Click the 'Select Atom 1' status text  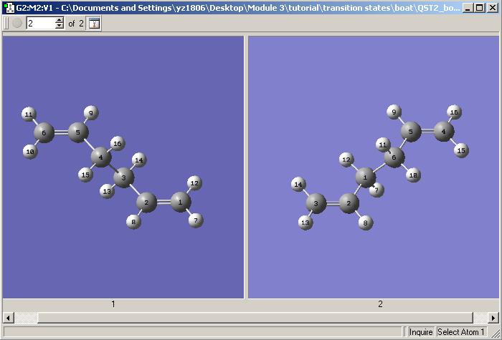pyautogui.click(x=461, y=332)
